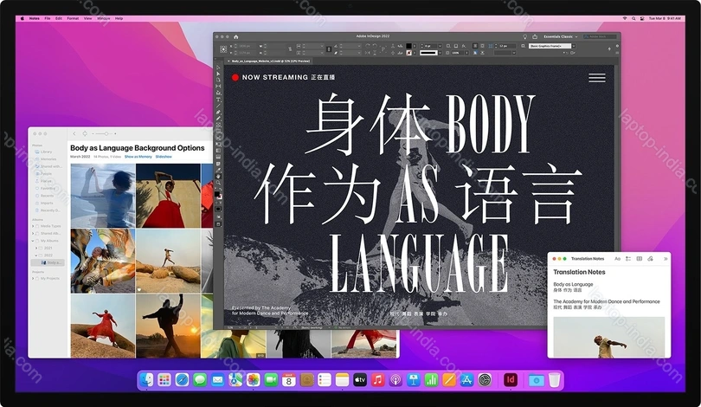Open the InDesign Learn lightbulb icon
Screen dimensions: 701x407
point(524,37)
